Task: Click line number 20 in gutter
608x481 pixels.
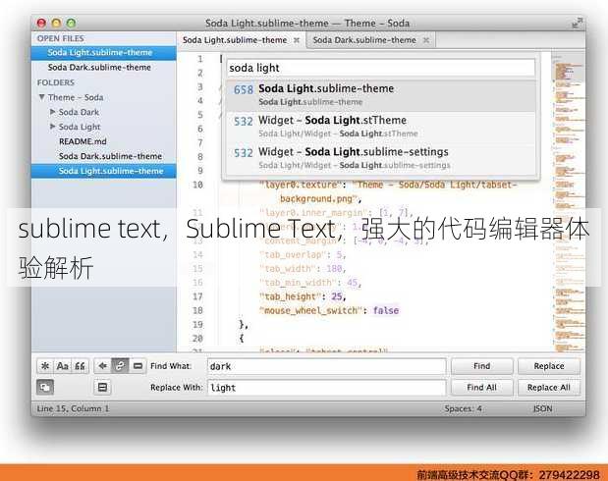Action: click(x=197, y=339)
